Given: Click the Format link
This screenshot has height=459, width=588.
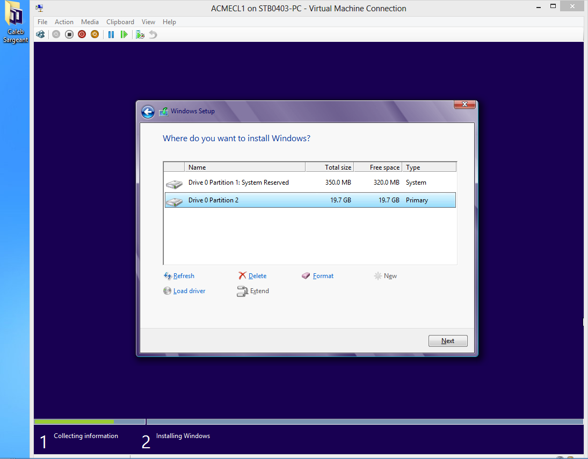Looking at the screenshot, I should (323, 276).
